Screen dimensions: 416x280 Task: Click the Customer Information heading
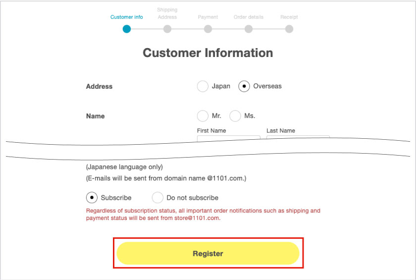pos(208,53)
